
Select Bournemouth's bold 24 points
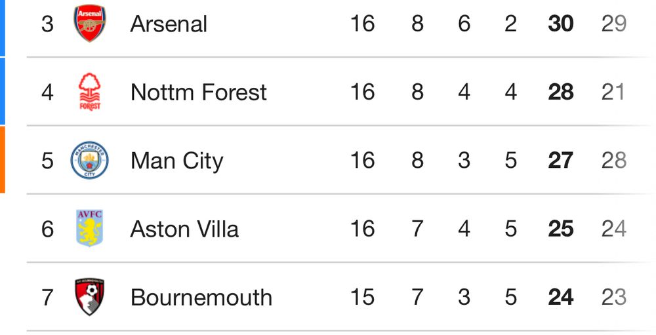561,298
